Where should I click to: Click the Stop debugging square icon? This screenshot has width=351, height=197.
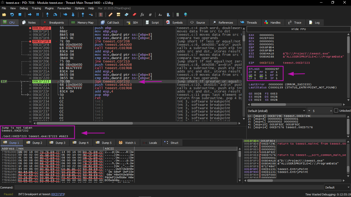[20, 15]
